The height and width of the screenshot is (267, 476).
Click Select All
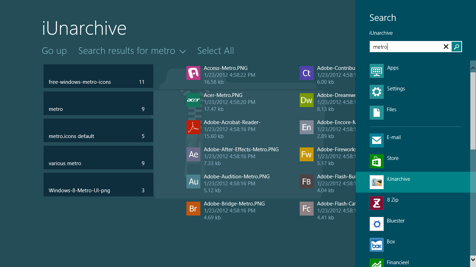(x=215, y=51)
